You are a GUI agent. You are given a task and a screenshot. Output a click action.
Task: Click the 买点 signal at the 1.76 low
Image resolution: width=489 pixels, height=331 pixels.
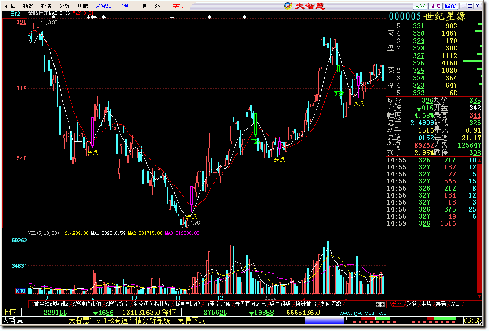click(191, 216)
